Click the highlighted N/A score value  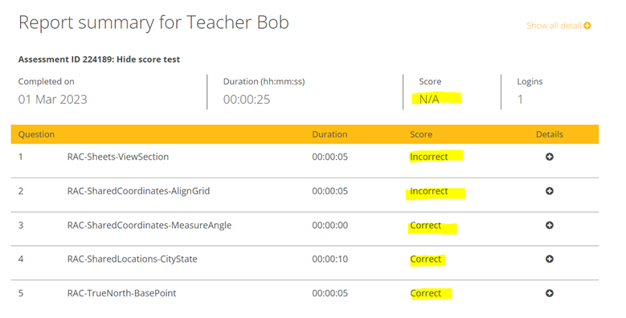tap(429, 99)
